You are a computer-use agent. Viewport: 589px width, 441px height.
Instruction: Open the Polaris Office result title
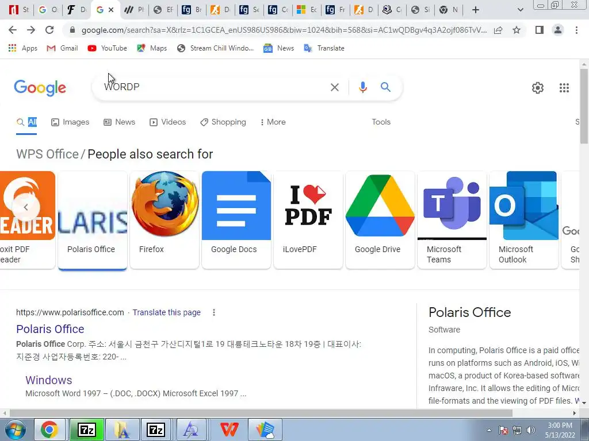click(50, 329)
